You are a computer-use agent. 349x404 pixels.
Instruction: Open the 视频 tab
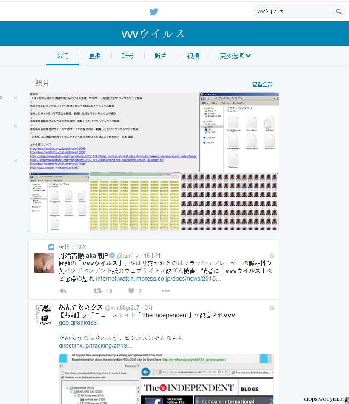click(x=193, y=56)
